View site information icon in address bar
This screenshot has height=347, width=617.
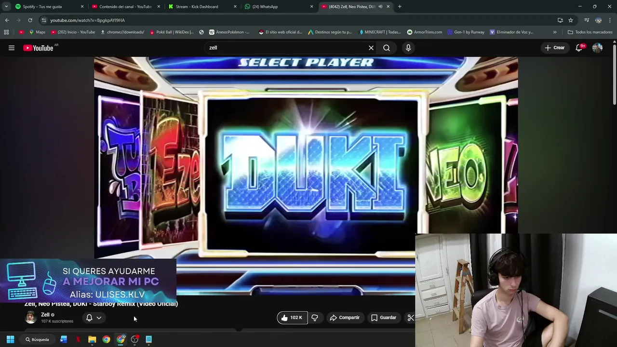44,20
